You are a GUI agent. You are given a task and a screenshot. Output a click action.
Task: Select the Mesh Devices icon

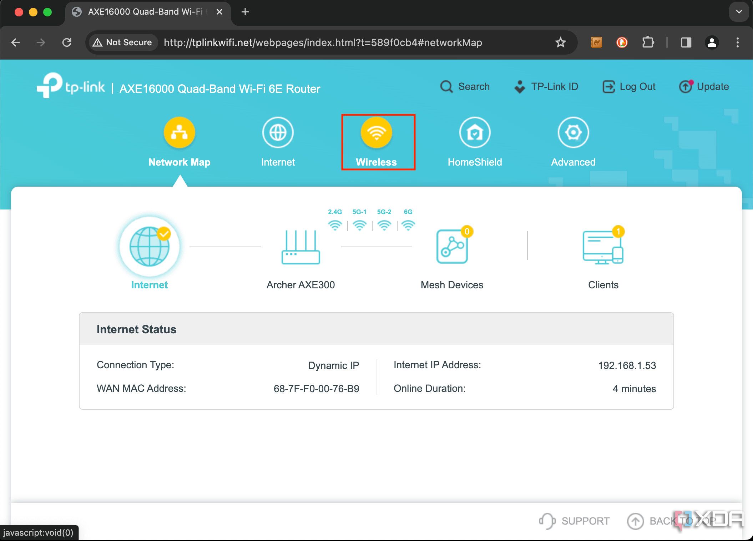[452, 246]
